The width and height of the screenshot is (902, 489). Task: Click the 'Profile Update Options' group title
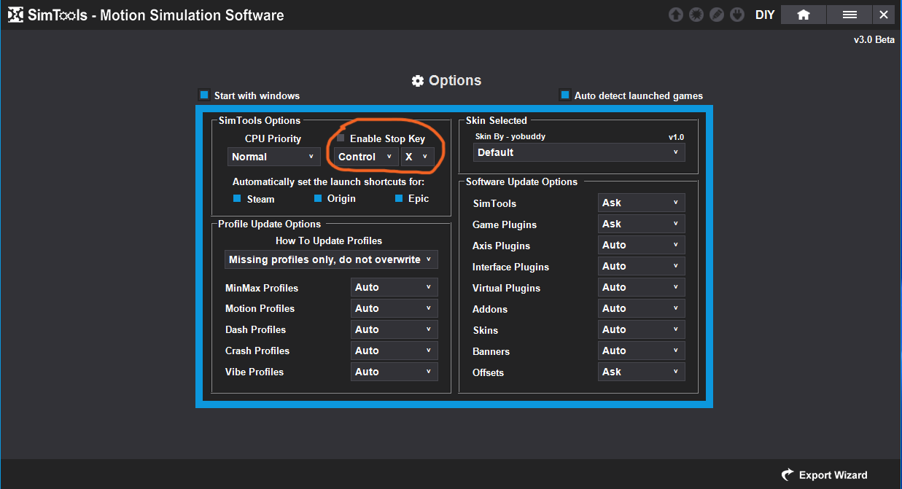pos(270,224)
